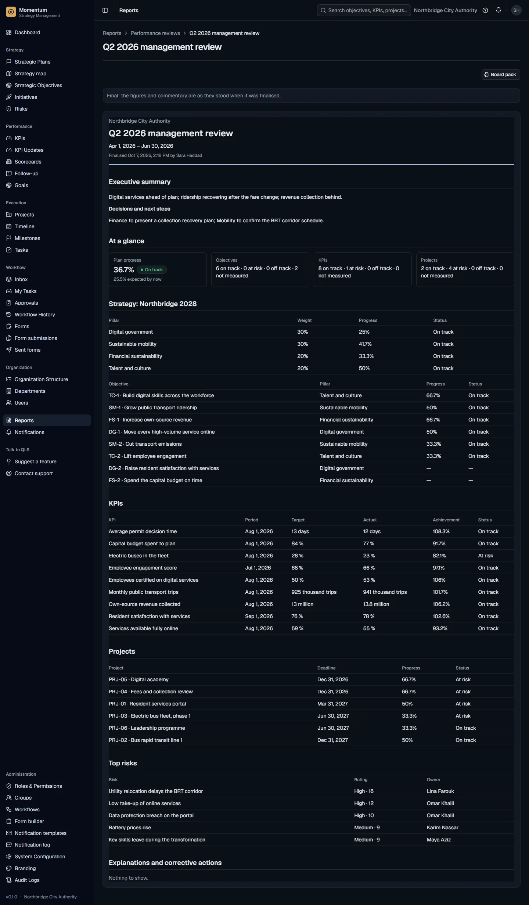Open Roles & Permissions
The width and height of the screenshot is (529, 905).
(47, 786)
